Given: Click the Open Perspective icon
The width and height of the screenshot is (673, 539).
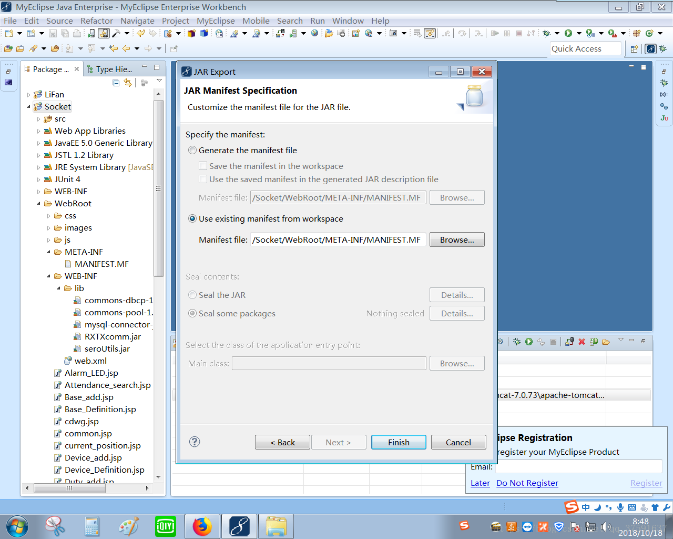Looking at the screenshot, I should click(x=635, y=49).
